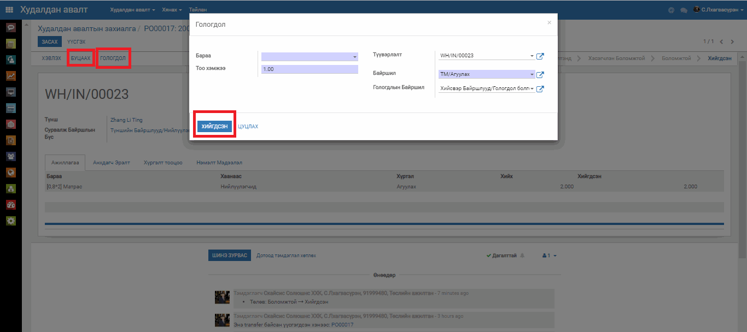Expand the Түүвэрлэлт picking dropdown
The width and height of the screenshot is (747, 332).
[x=532, y=56]
